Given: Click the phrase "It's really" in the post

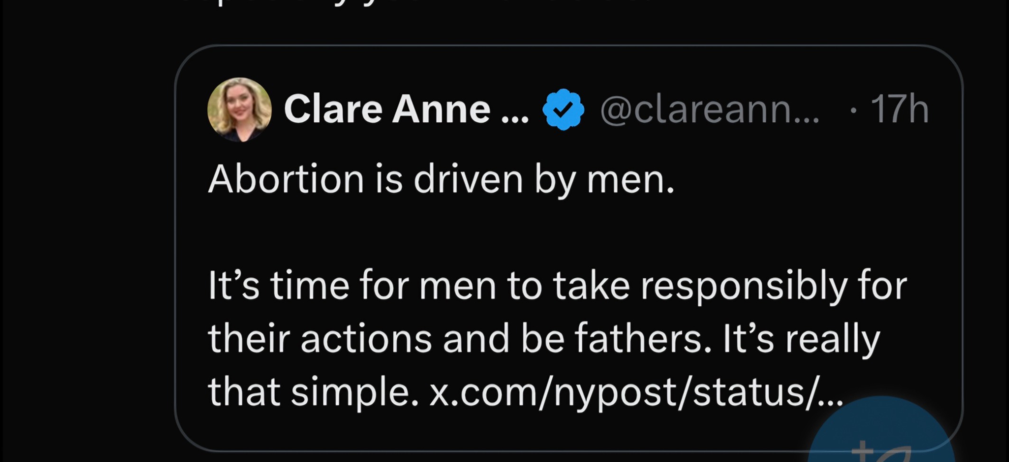Looking at the screenshot, I should (802, 340).
